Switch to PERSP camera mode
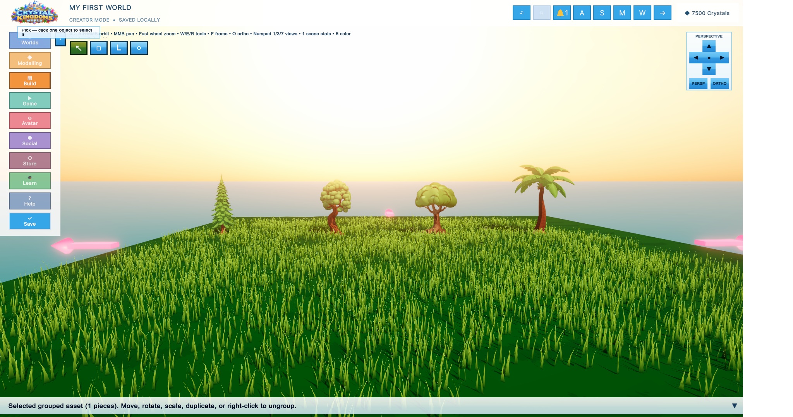This screenshot has height=417, width=793. click(x=698, y=83)
